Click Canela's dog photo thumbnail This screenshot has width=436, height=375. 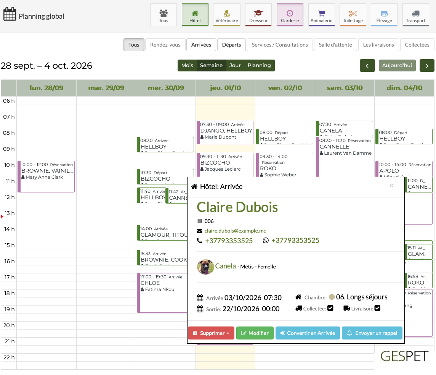click(205, 267)
